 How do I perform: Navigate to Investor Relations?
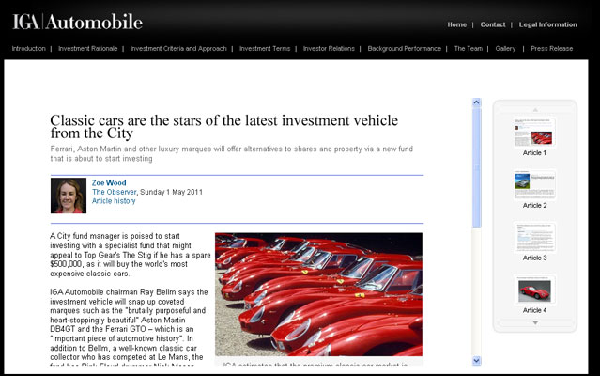[329, 48]
